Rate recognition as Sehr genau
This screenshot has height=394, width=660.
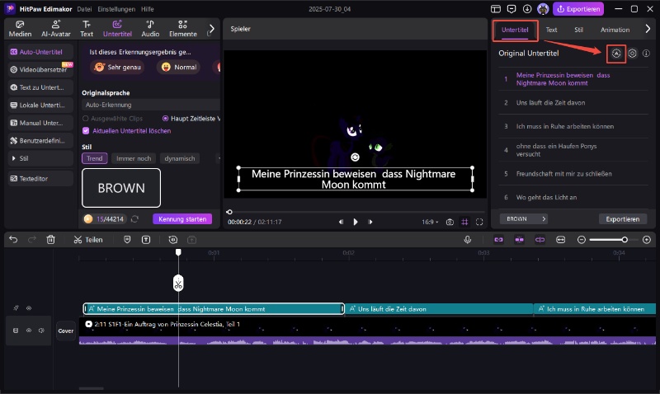pos(117,67)
